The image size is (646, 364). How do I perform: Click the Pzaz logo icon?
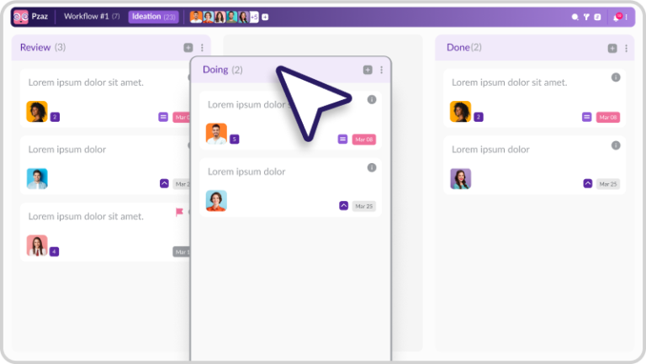click(21, 17)
